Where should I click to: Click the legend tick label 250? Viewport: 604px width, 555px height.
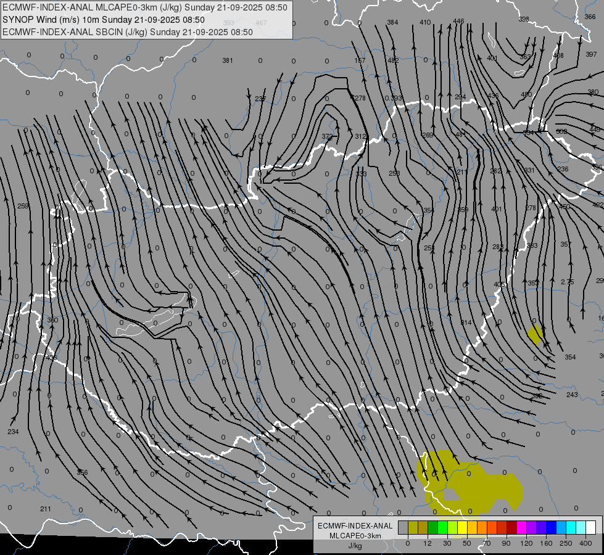(566, 543)
